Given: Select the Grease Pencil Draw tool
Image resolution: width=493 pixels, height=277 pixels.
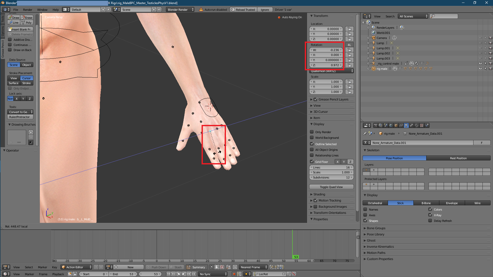Looking at the screenshot, I should [x=14, y=17].
